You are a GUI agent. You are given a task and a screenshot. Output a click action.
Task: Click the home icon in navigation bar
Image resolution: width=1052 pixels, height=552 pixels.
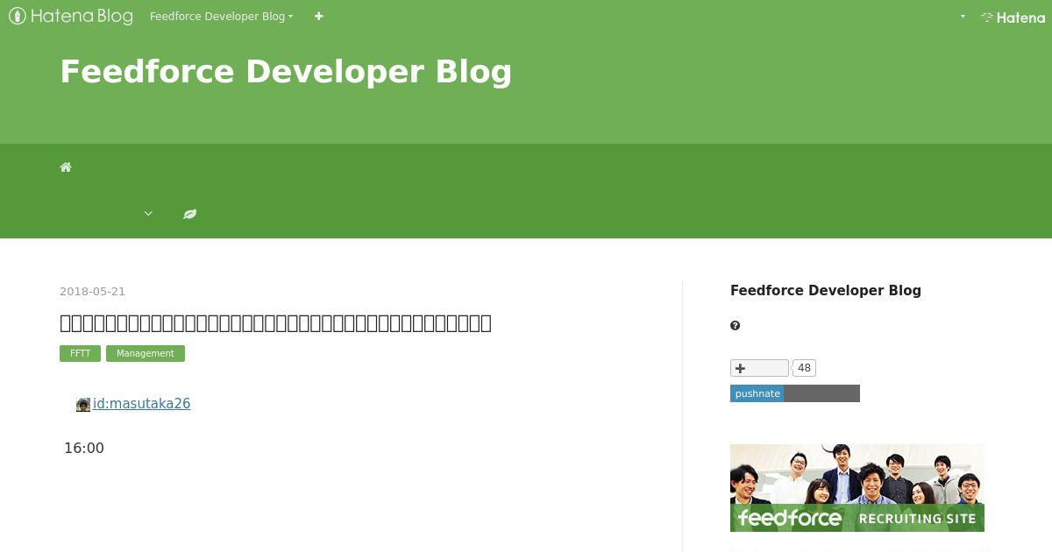pos(66,166)
